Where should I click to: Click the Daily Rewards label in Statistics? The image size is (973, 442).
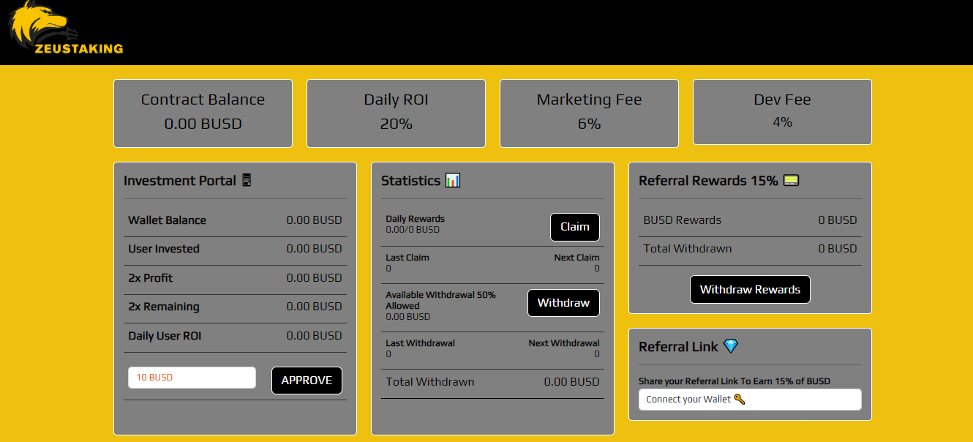click(415, 219)
